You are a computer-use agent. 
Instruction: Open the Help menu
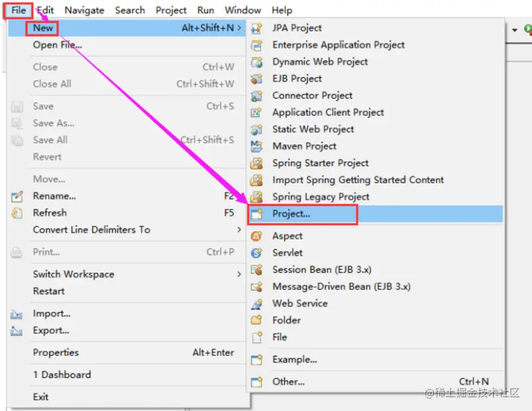(282, 10)
